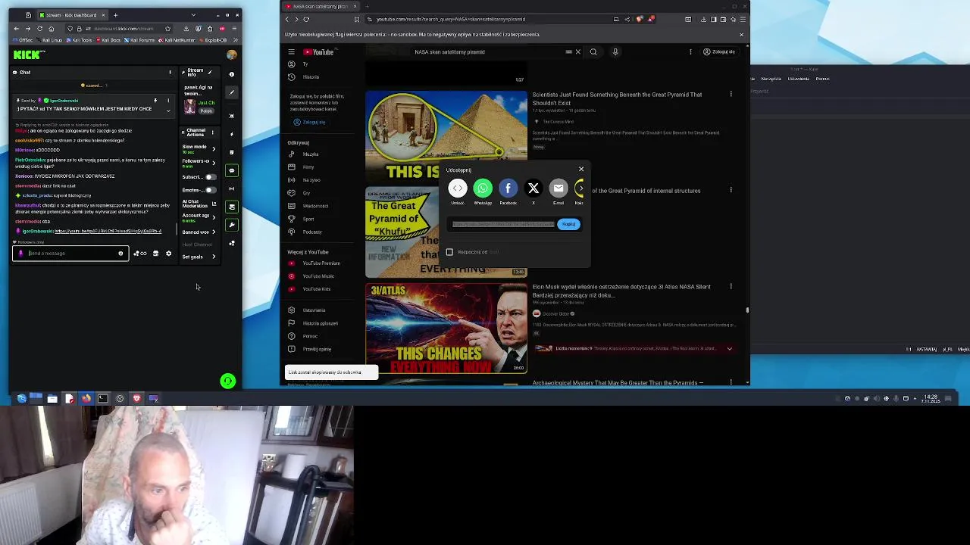
Task: Click Zaloguj się button in the YouTube header
Action: click(x=719, y=52)
